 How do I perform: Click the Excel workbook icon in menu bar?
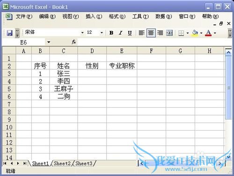(9, 16)
